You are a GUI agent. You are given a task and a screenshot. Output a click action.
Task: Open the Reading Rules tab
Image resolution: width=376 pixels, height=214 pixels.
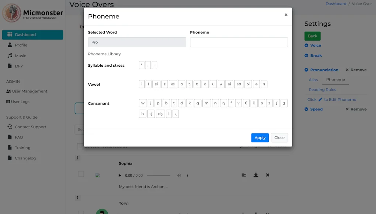(322, 90)
